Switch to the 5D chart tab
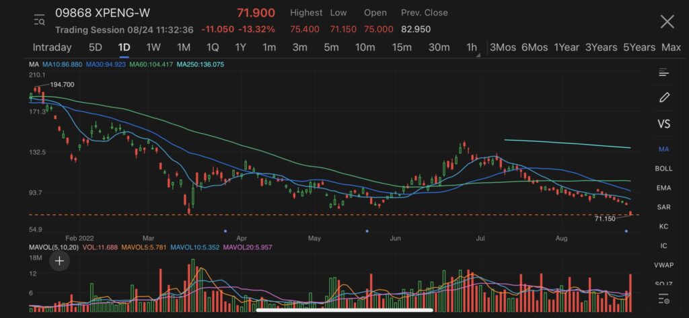Viewport: 689px width, 318px height. click(x=96, y=48)
